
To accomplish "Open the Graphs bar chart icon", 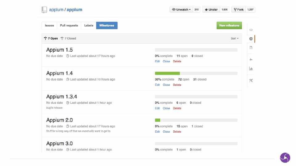I will (x=251, y=69).
